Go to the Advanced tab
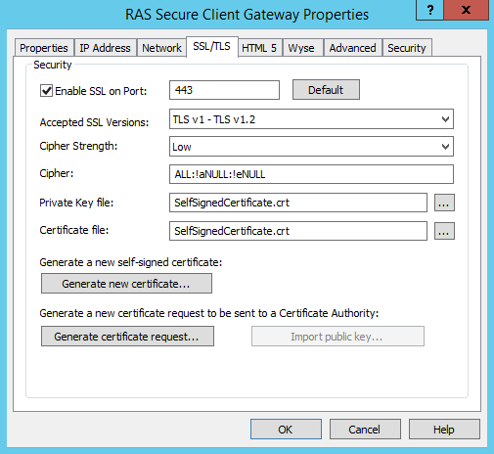 (x=352, y=48)
